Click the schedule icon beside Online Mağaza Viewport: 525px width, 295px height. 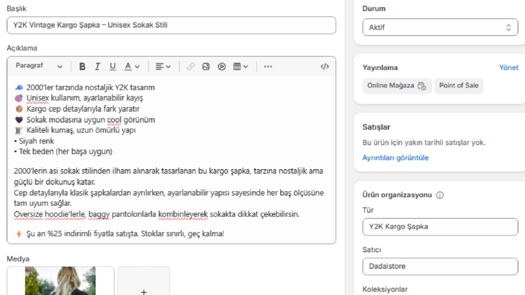tap(422, 86)
